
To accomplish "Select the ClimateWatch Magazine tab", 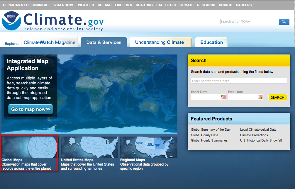I will 50,42.
